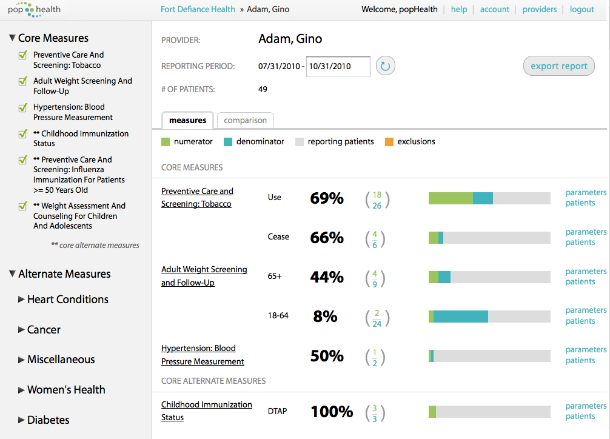The height and width of the screenshot is (439, 610).
Task: Select the measures tab
Action: [x=187, y=120]
